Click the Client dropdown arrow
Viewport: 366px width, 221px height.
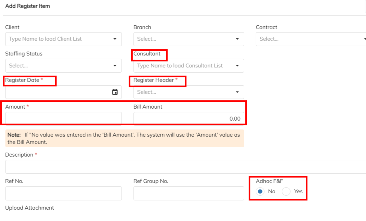pos(115,39)
